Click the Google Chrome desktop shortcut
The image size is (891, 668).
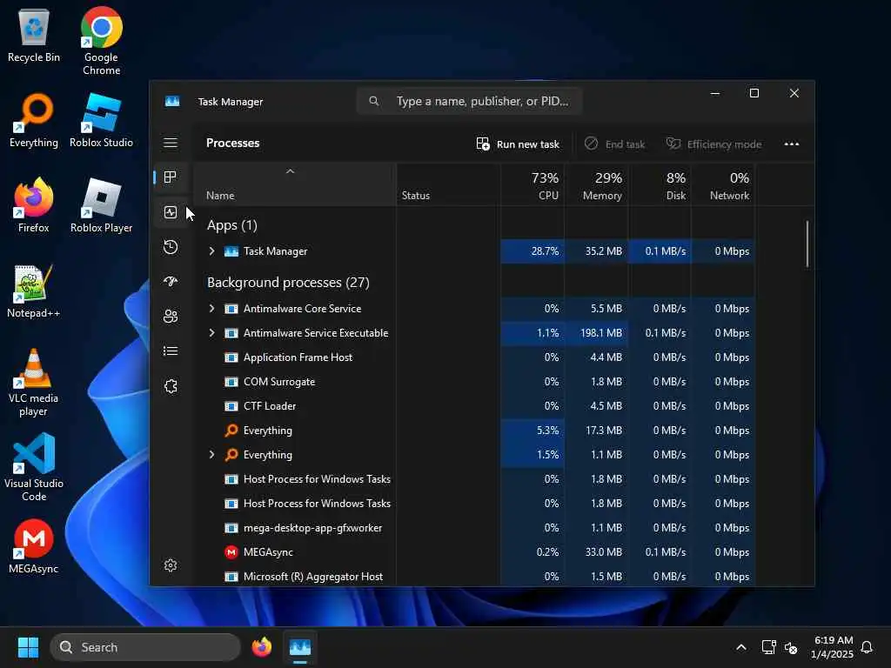click(x=101, y=41)
